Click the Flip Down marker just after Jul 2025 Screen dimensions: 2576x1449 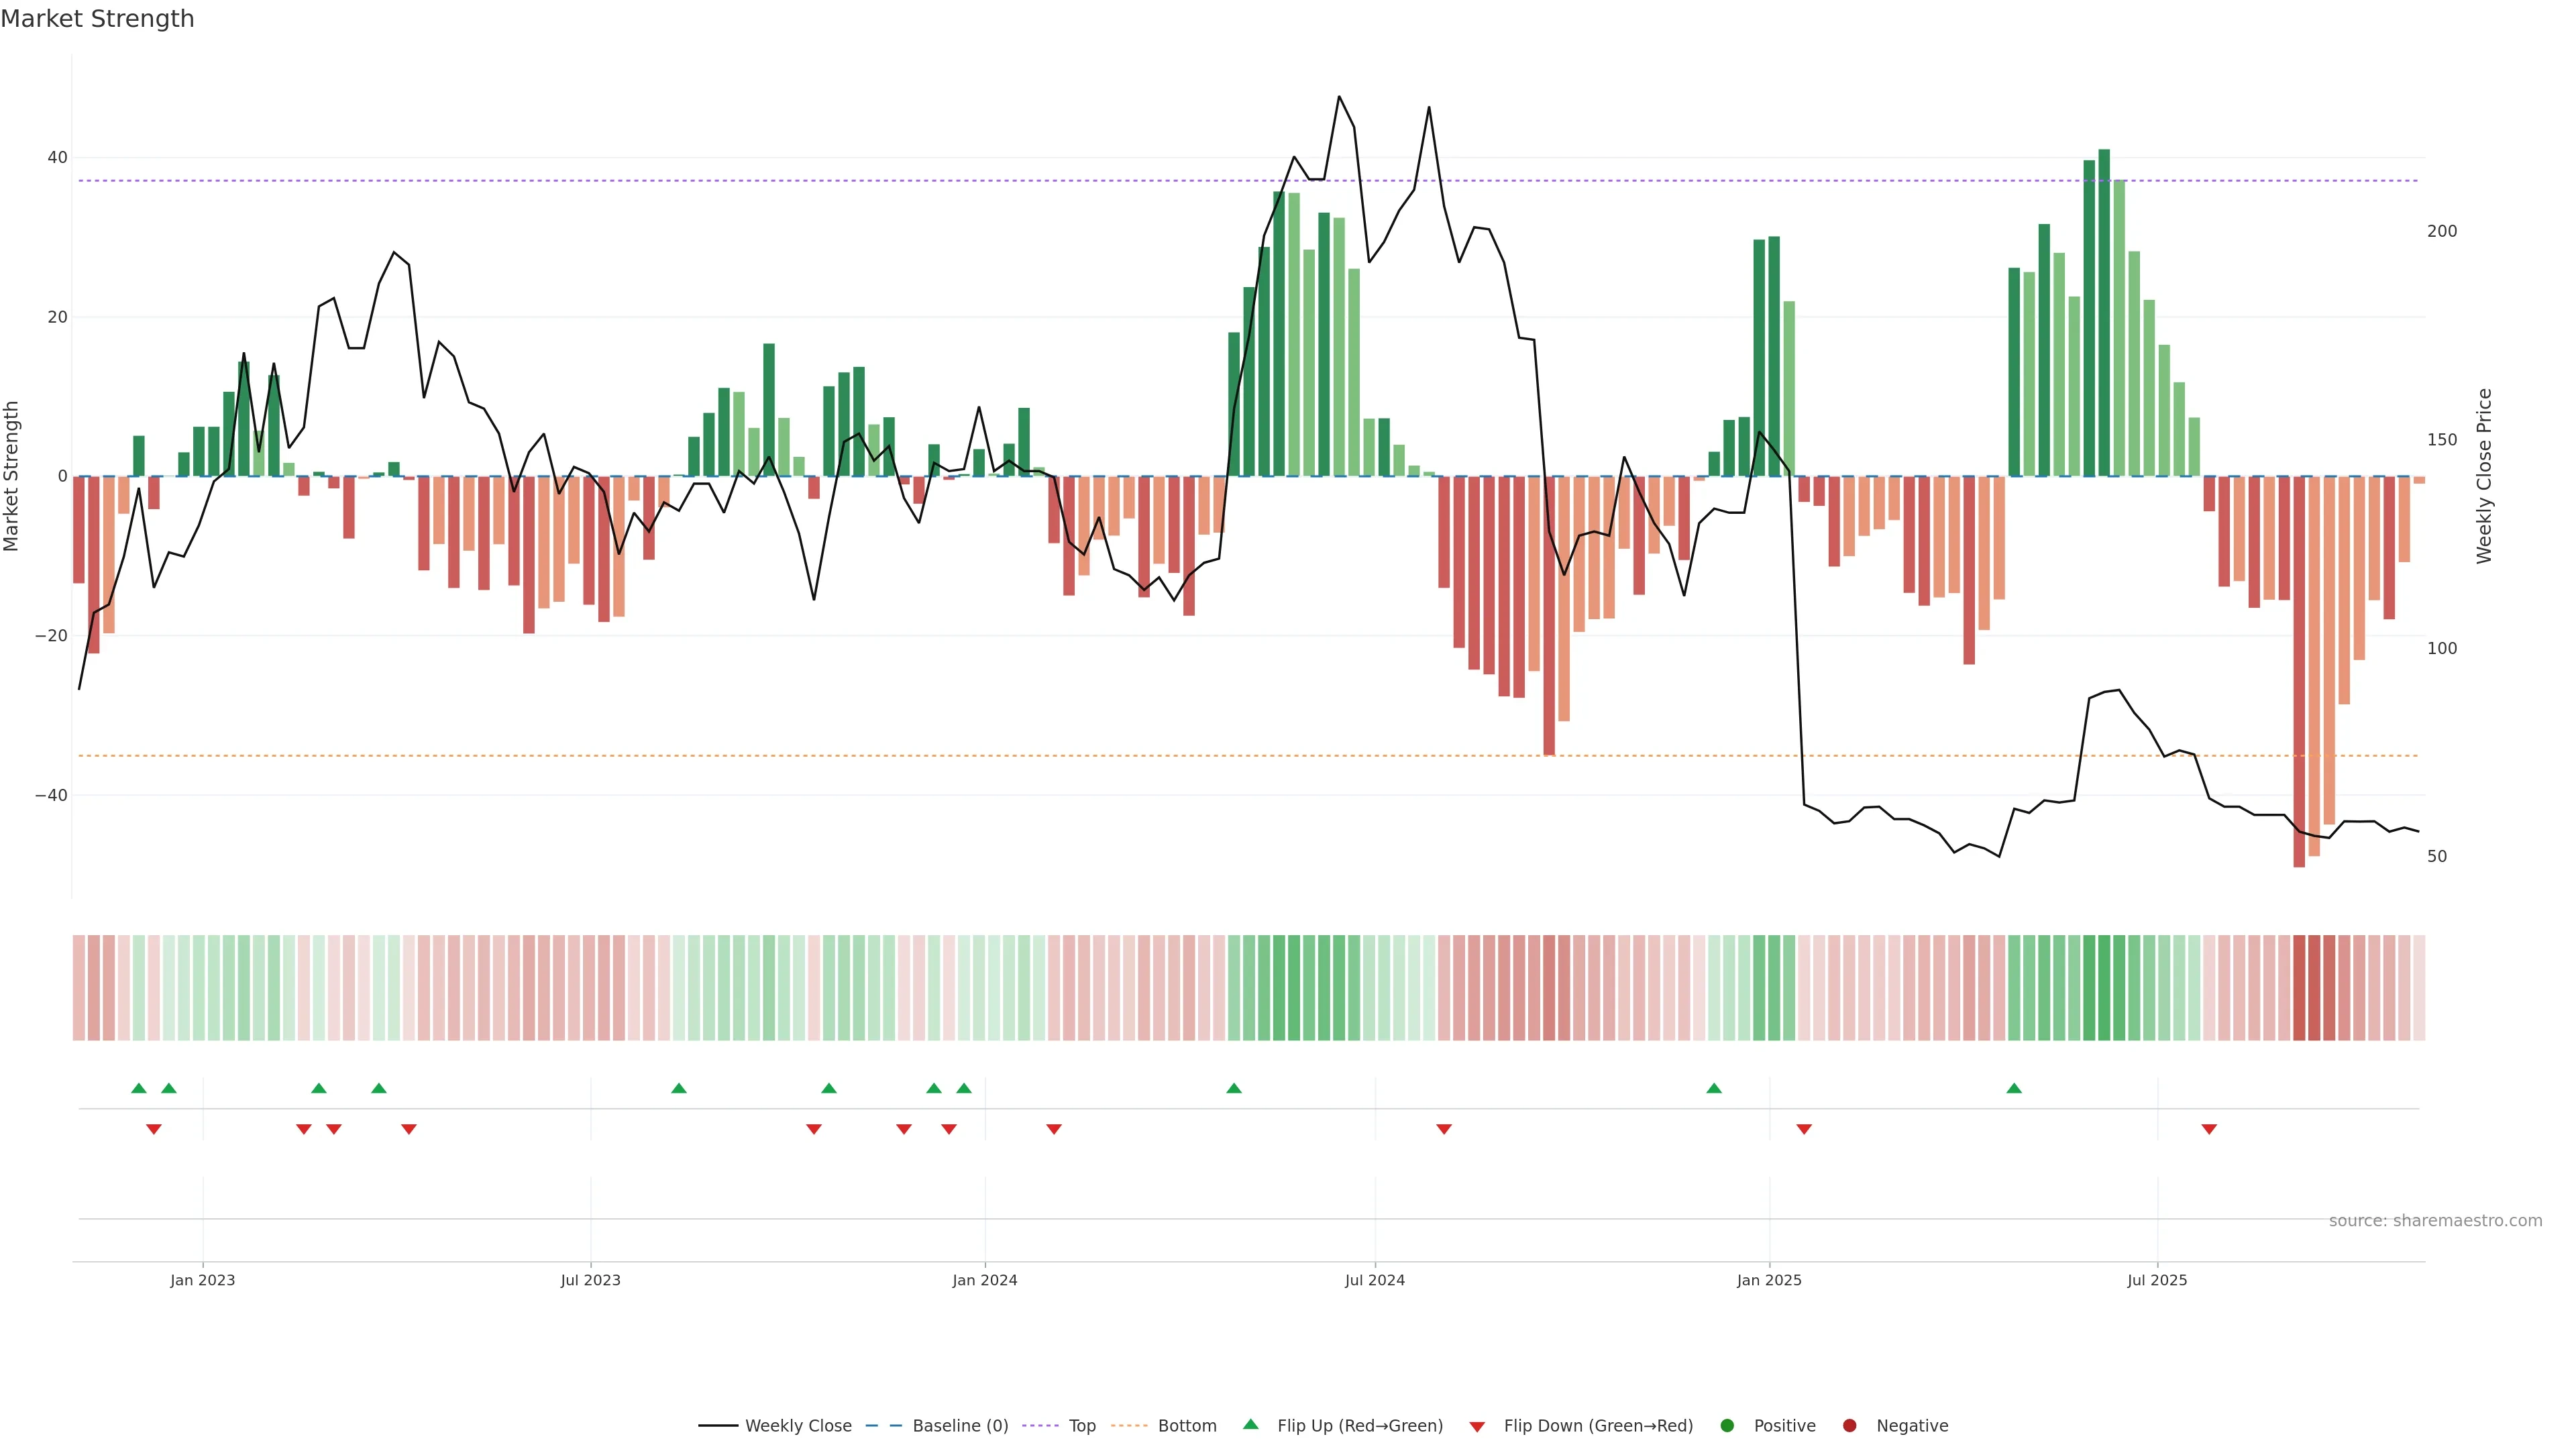pos(2209,1129)
